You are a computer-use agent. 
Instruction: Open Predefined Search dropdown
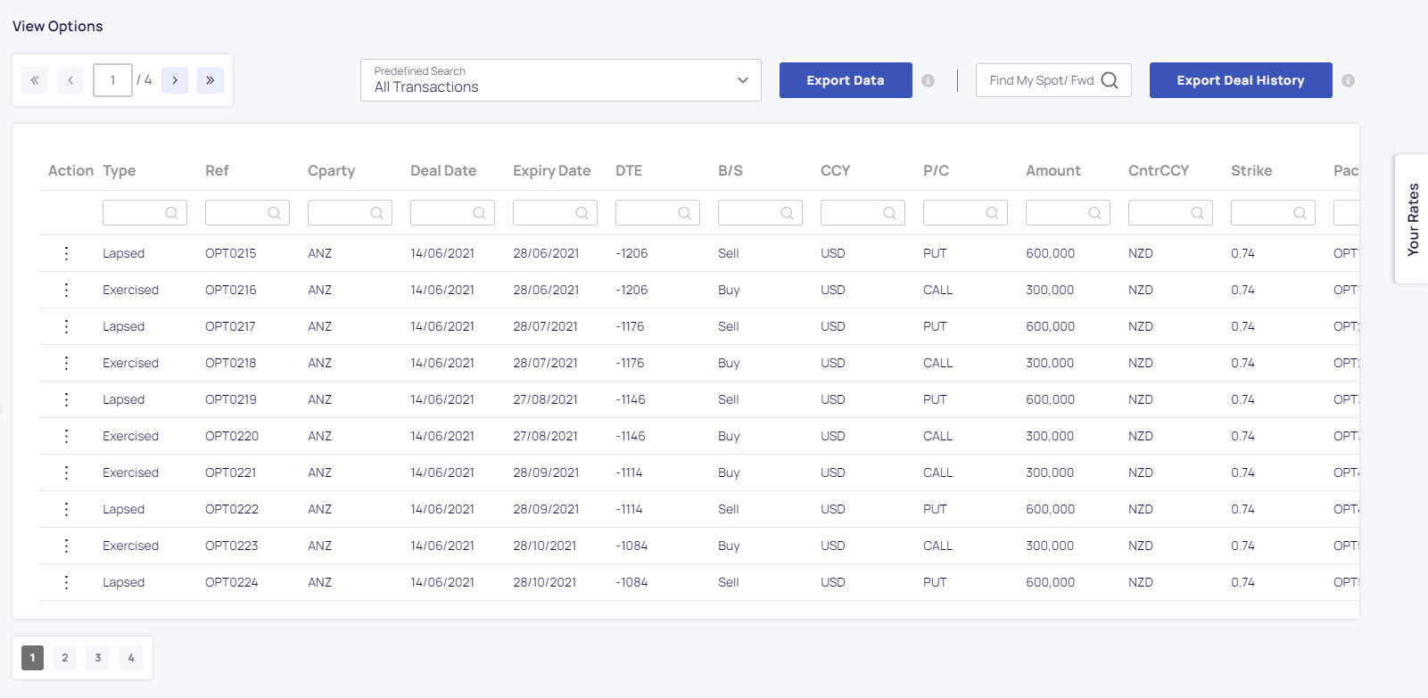561,80
